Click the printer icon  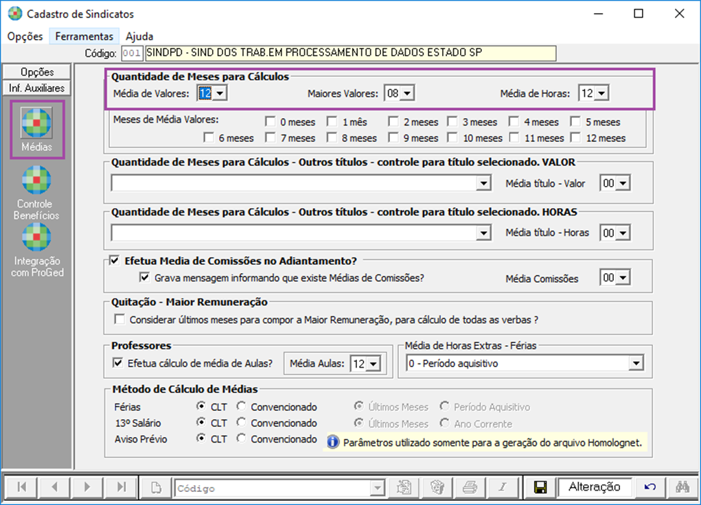[470, 487]
